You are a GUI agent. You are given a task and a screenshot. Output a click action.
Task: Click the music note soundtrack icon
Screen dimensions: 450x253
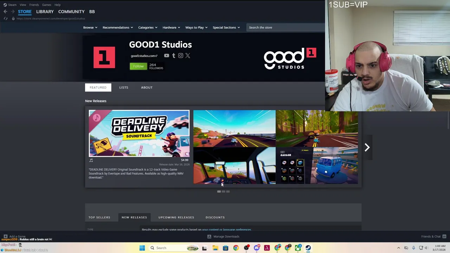pos(91,160)
